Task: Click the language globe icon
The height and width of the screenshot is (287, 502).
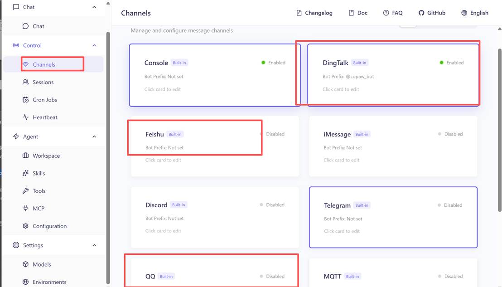Action: pos(464,13)
